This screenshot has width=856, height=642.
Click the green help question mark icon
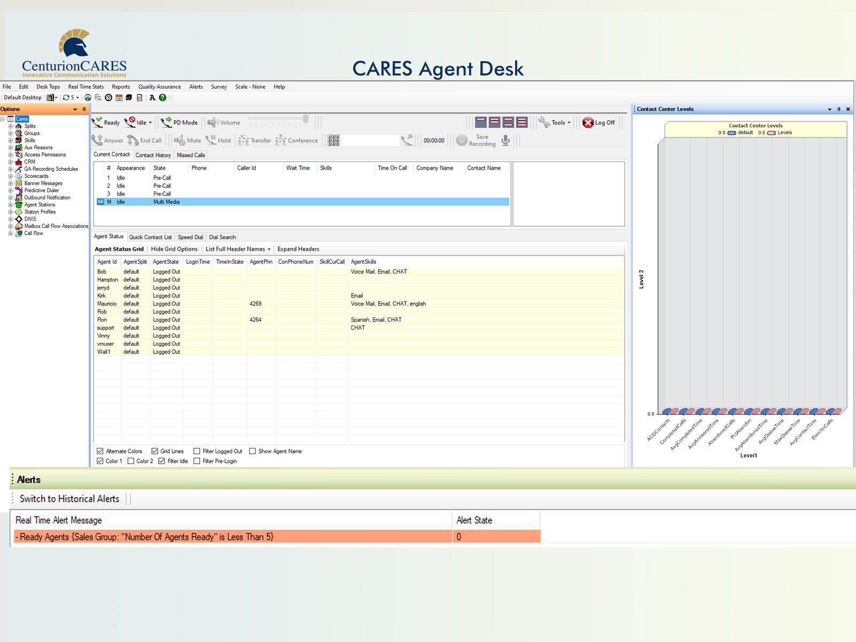[x=163, y=97]
